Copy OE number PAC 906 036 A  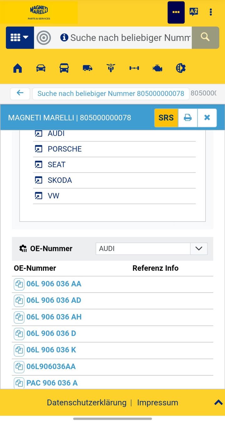[x=19, y=383]
